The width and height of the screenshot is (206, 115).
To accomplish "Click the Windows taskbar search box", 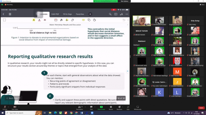I will point(24,113).
